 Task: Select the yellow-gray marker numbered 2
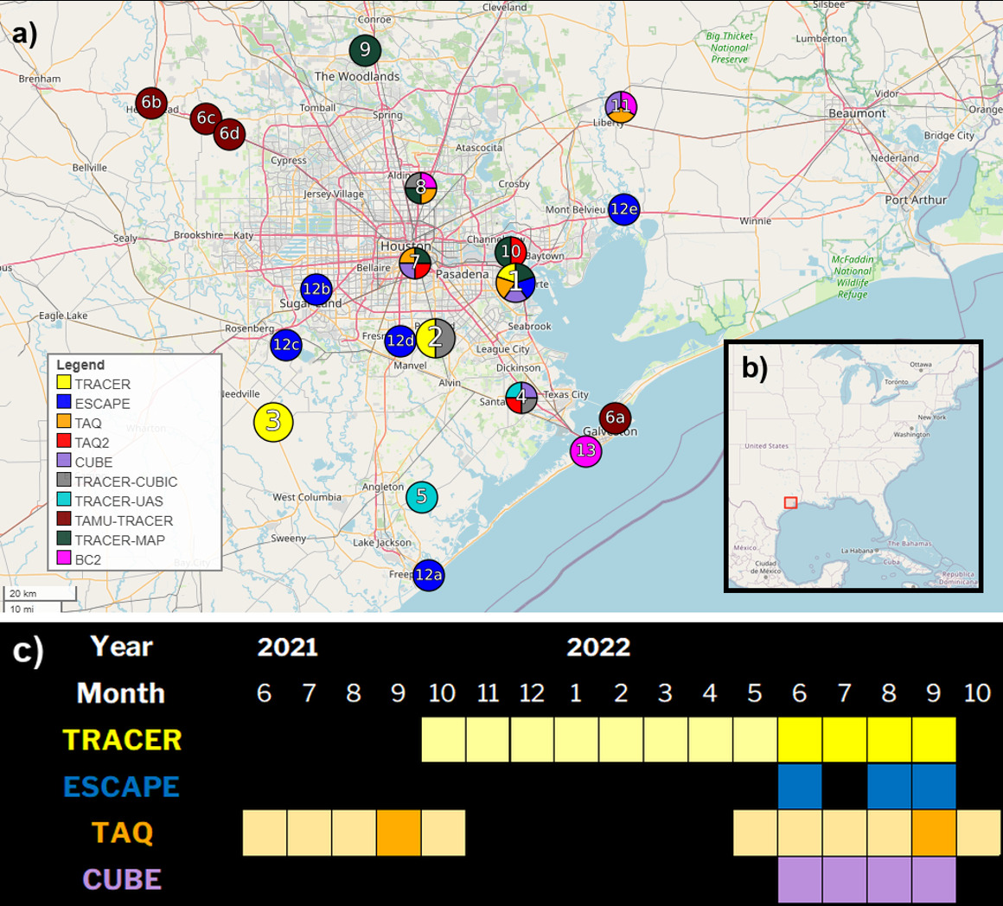(x=435, y=337)
